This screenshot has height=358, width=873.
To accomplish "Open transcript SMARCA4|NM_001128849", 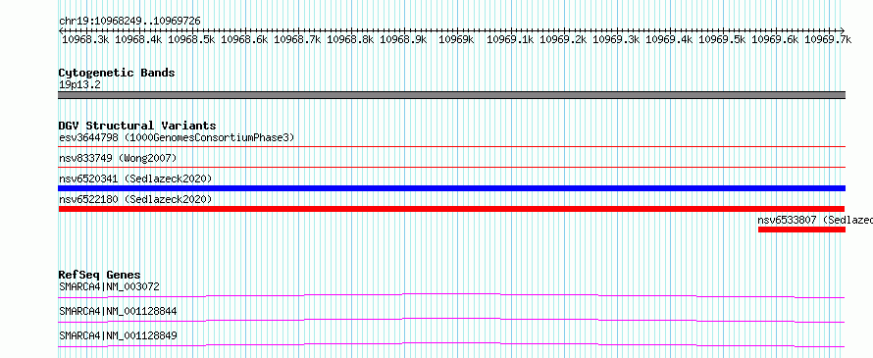I will coord(118,335).
